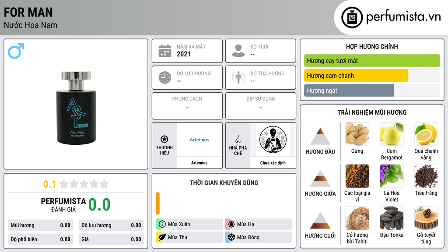Click the Phong cách box

coord(187,106)
